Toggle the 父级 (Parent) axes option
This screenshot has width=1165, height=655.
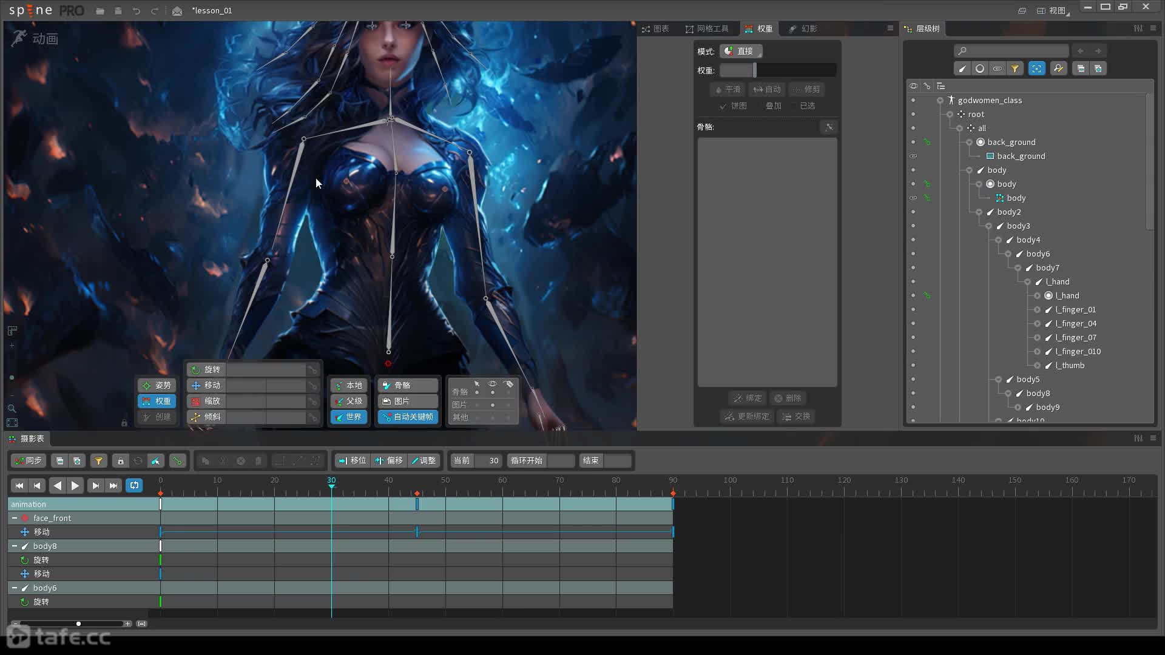pyautogui.click(x=349, y=401)
